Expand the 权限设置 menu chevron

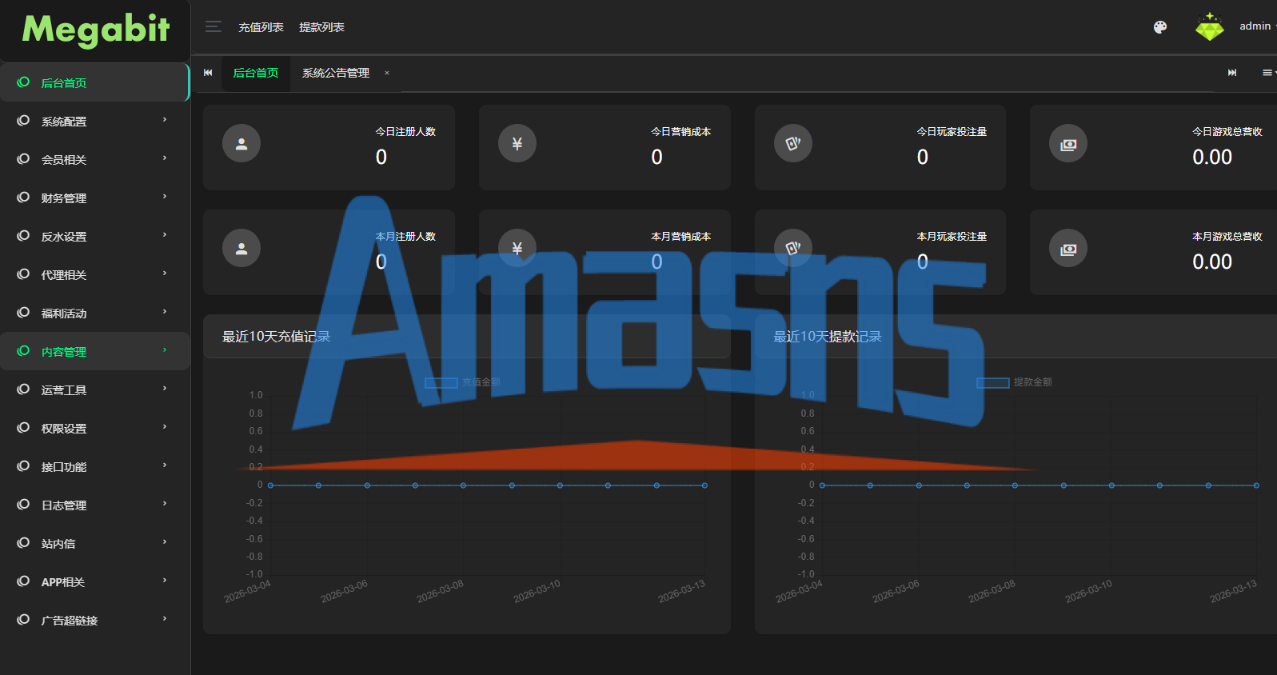coord(165,427)
